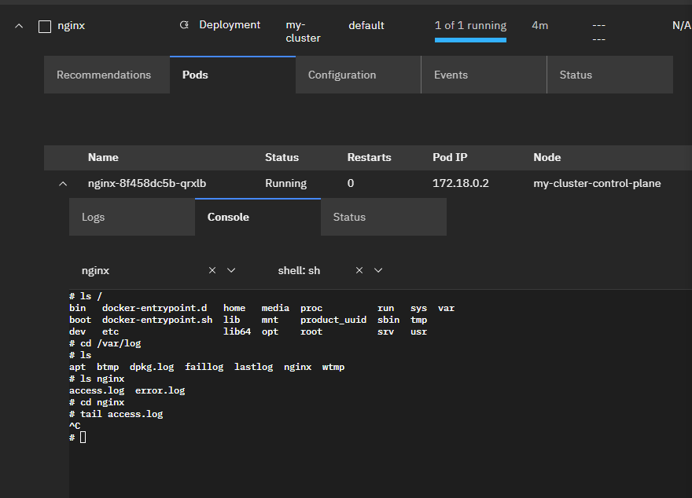Screen dimensions: 692x498
Task: Click the 1 of 1 running progress bar
Action: 470,39
